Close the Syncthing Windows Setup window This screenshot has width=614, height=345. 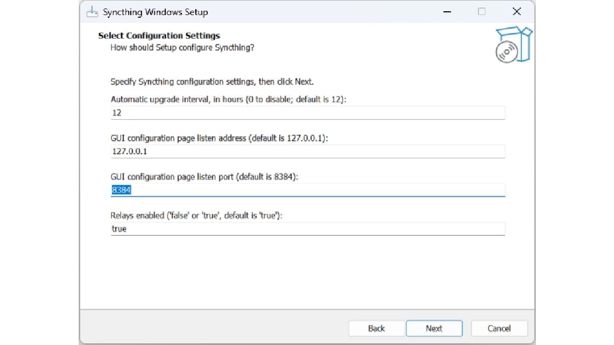point(517,12)
